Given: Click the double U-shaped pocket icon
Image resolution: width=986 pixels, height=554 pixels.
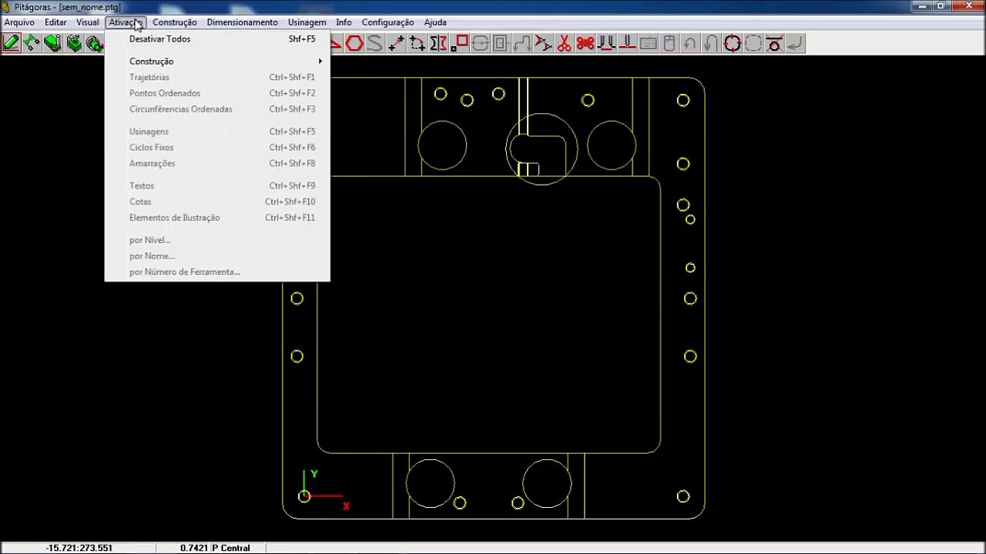Looking at the screenshot, I should point(606,43).
